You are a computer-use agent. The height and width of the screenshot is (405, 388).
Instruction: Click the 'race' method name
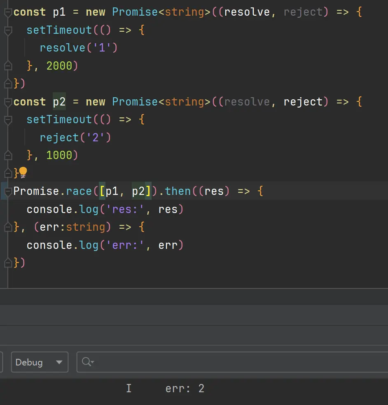pos(79,191)
